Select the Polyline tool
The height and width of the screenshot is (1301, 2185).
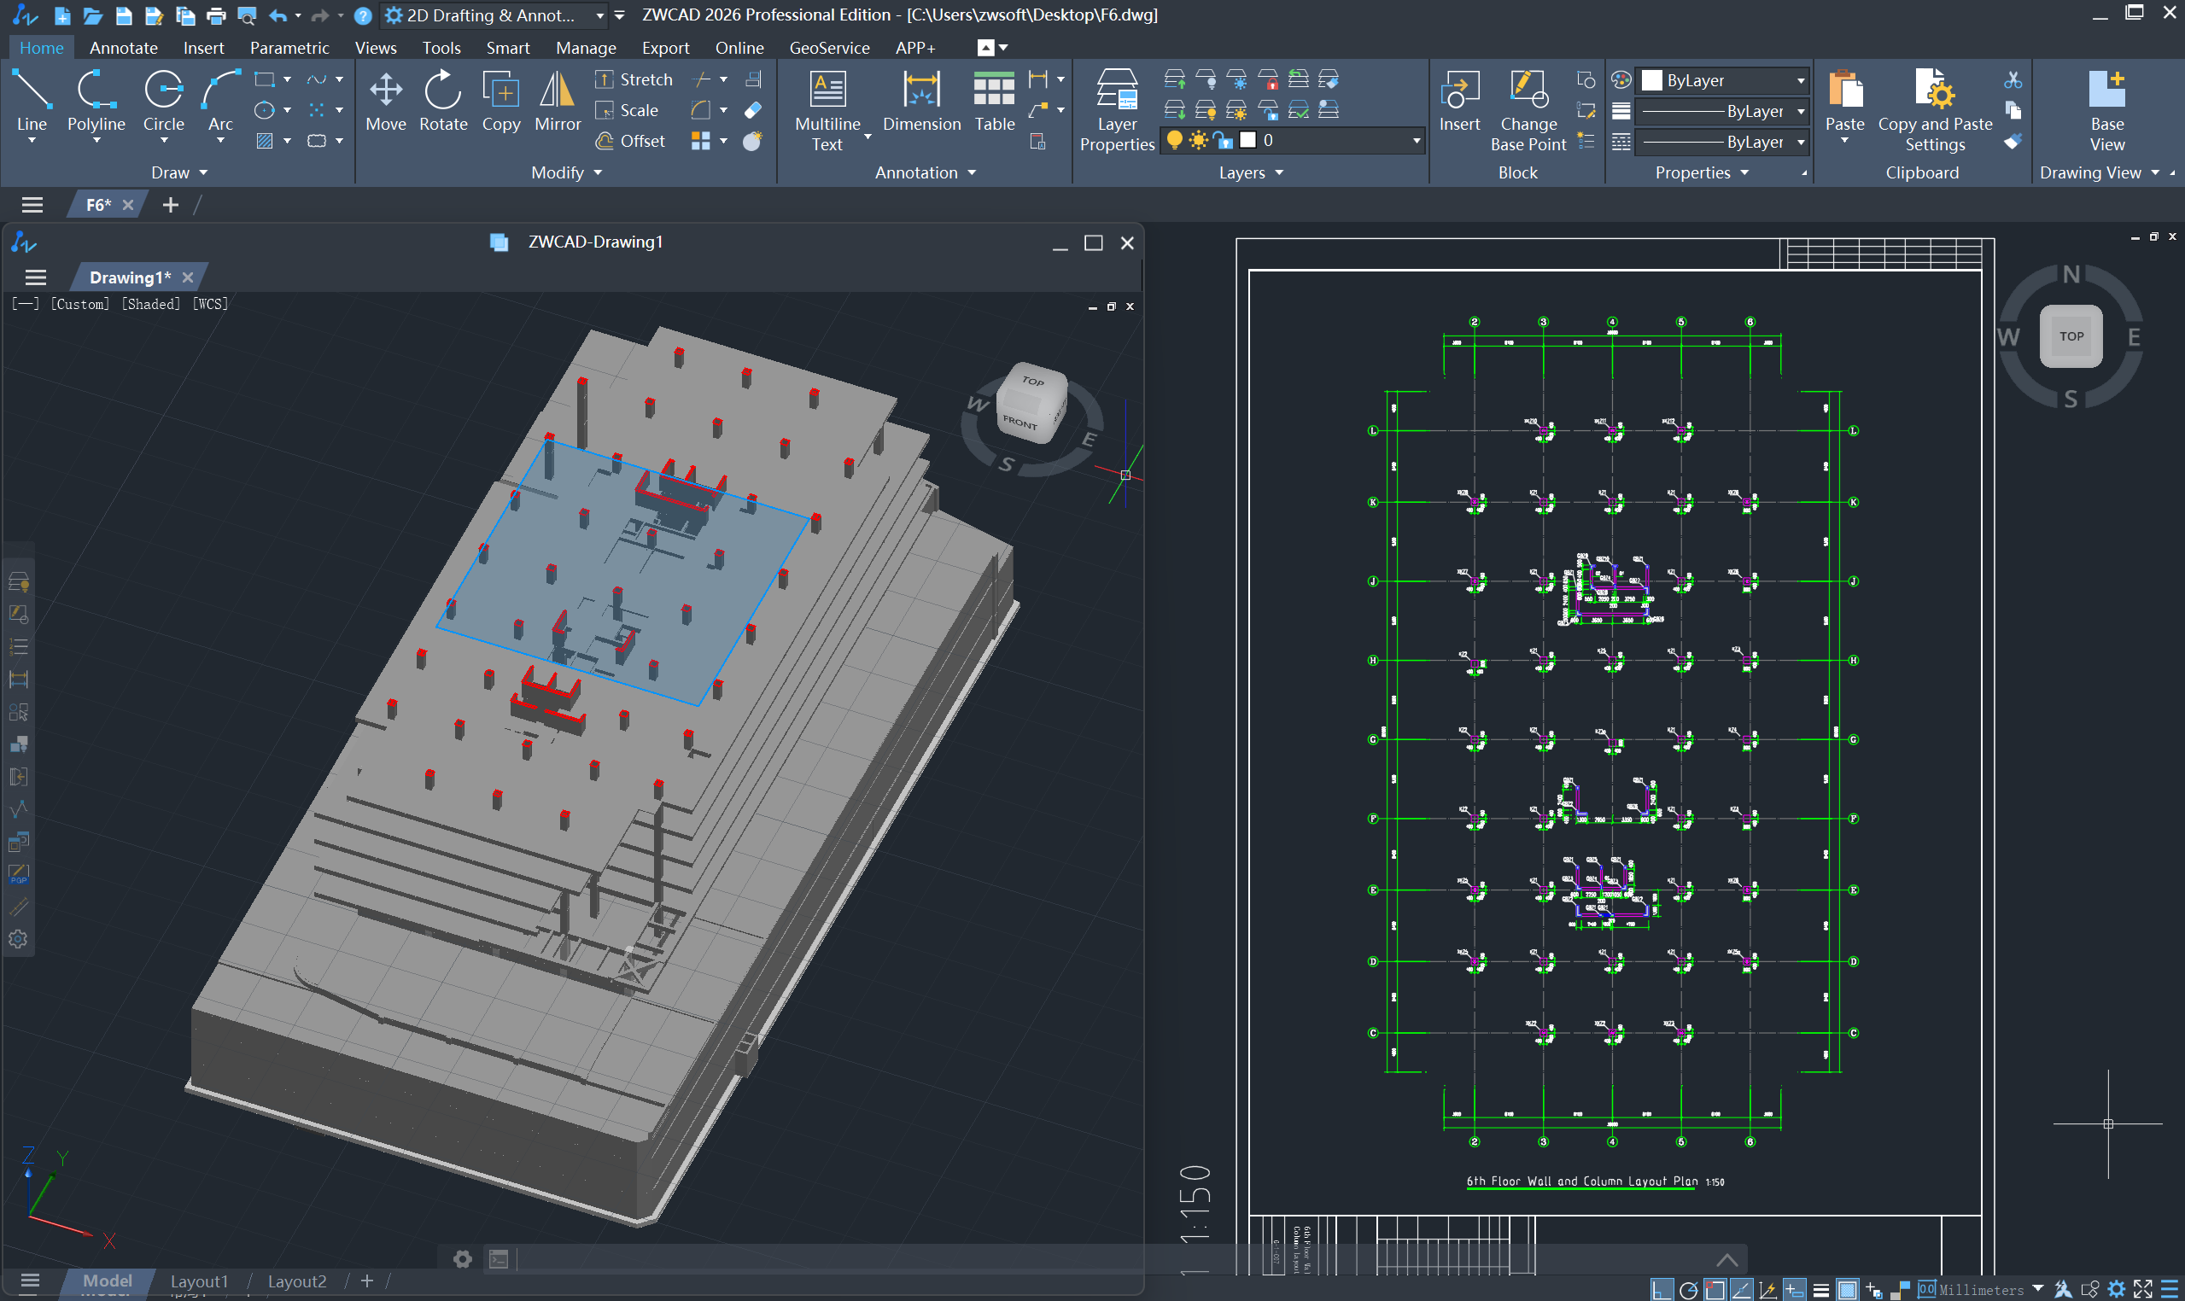click(x=96, y=101)
